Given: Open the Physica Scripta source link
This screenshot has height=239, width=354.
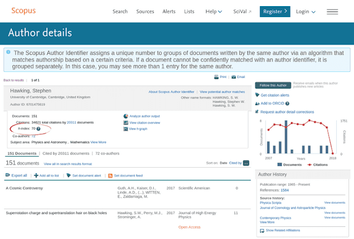Looking at the screenshot, I should [270, 202].
